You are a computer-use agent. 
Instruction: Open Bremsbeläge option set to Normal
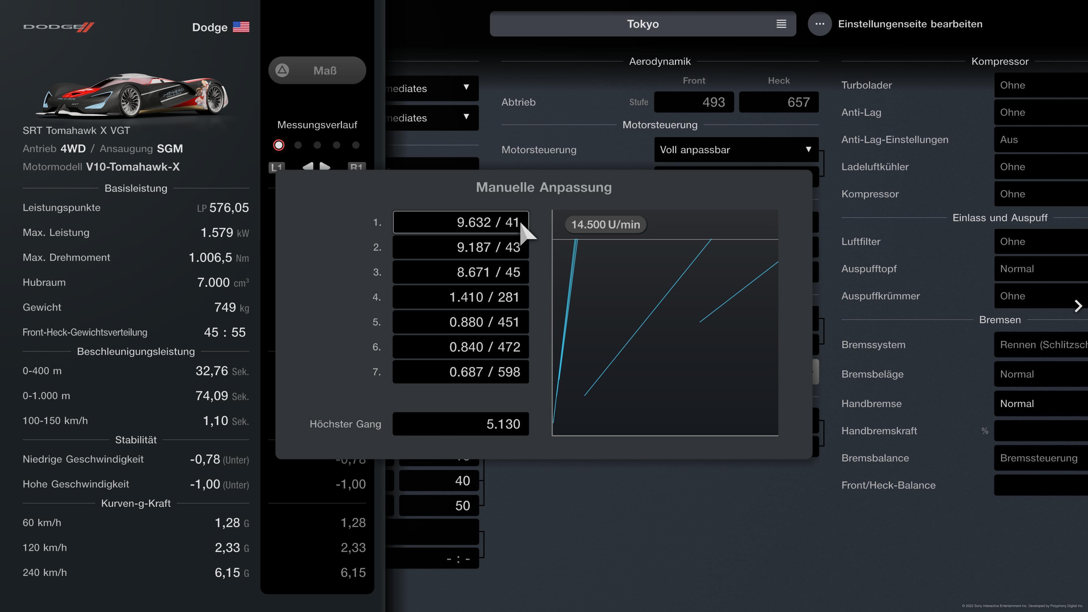point(1041,374)
